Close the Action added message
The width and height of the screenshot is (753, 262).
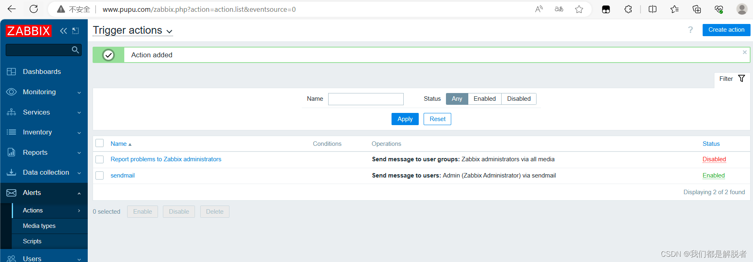(x=744, y=52)
